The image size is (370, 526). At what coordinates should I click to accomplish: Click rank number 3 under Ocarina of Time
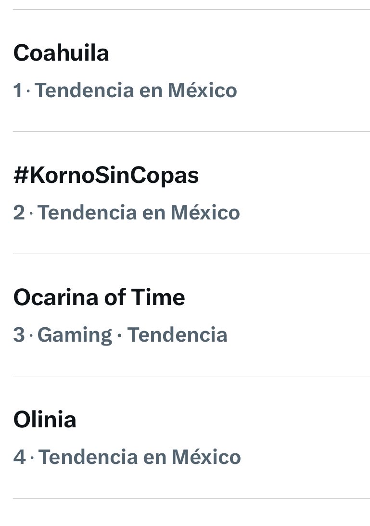click(19, 335)
